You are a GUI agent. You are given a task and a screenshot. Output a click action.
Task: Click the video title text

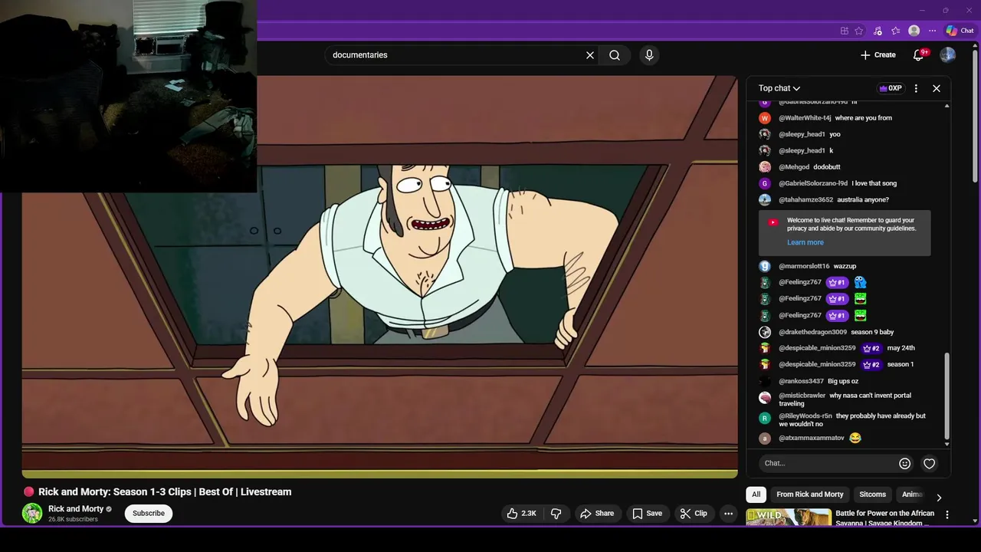pos(165,491)
